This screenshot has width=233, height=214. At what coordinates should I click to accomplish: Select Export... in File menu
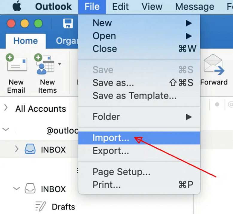(x=139, y=151)
